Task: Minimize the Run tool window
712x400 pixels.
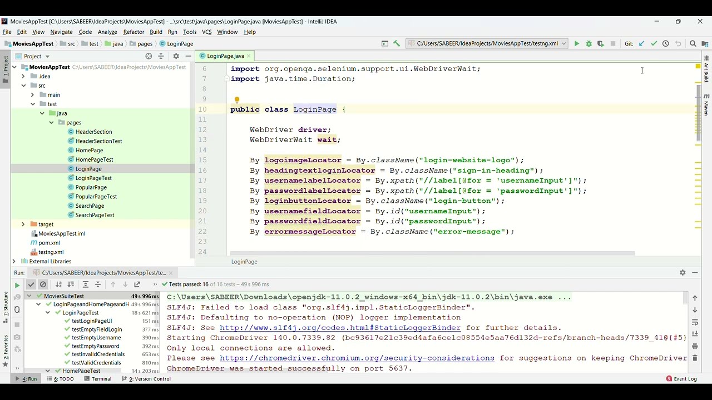Action: tap(695, 273)
